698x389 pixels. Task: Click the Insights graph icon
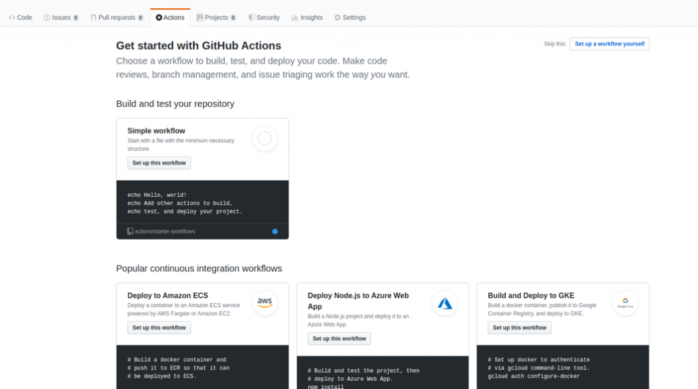point(294,17)
